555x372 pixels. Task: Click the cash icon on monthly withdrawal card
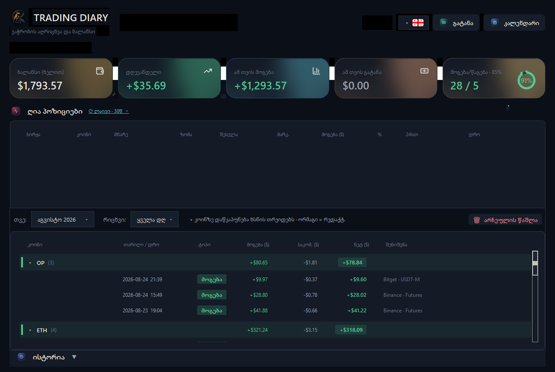pos(424,71)
